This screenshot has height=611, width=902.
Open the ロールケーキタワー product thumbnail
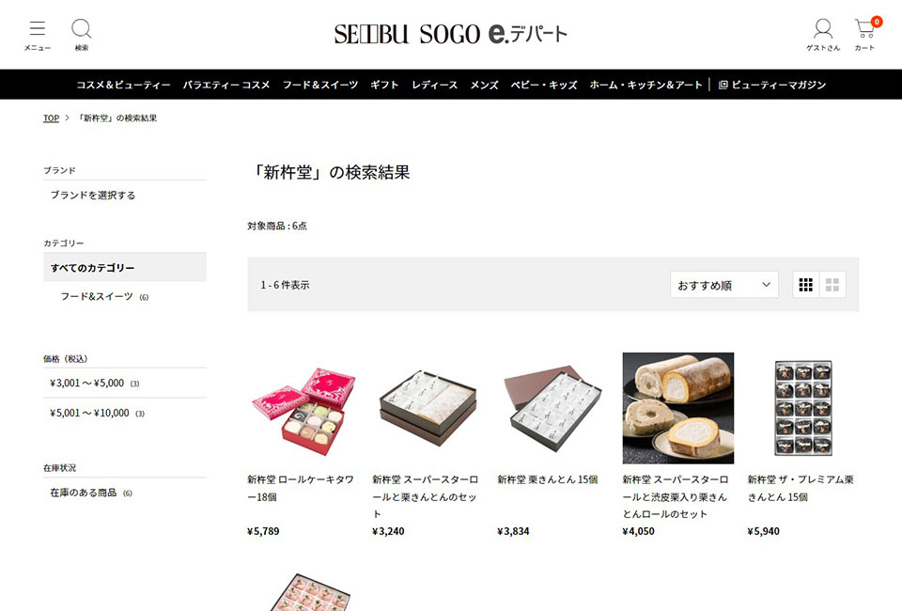tap(303, 409)
